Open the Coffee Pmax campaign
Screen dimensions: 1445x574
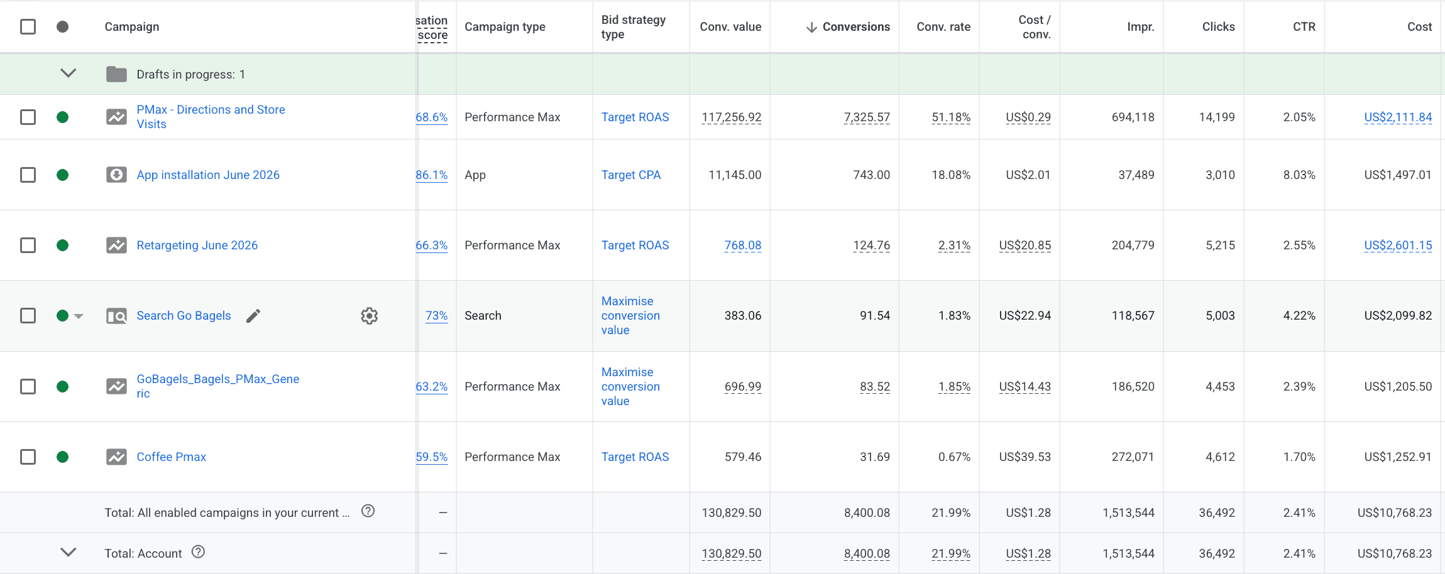click(172, 457)
